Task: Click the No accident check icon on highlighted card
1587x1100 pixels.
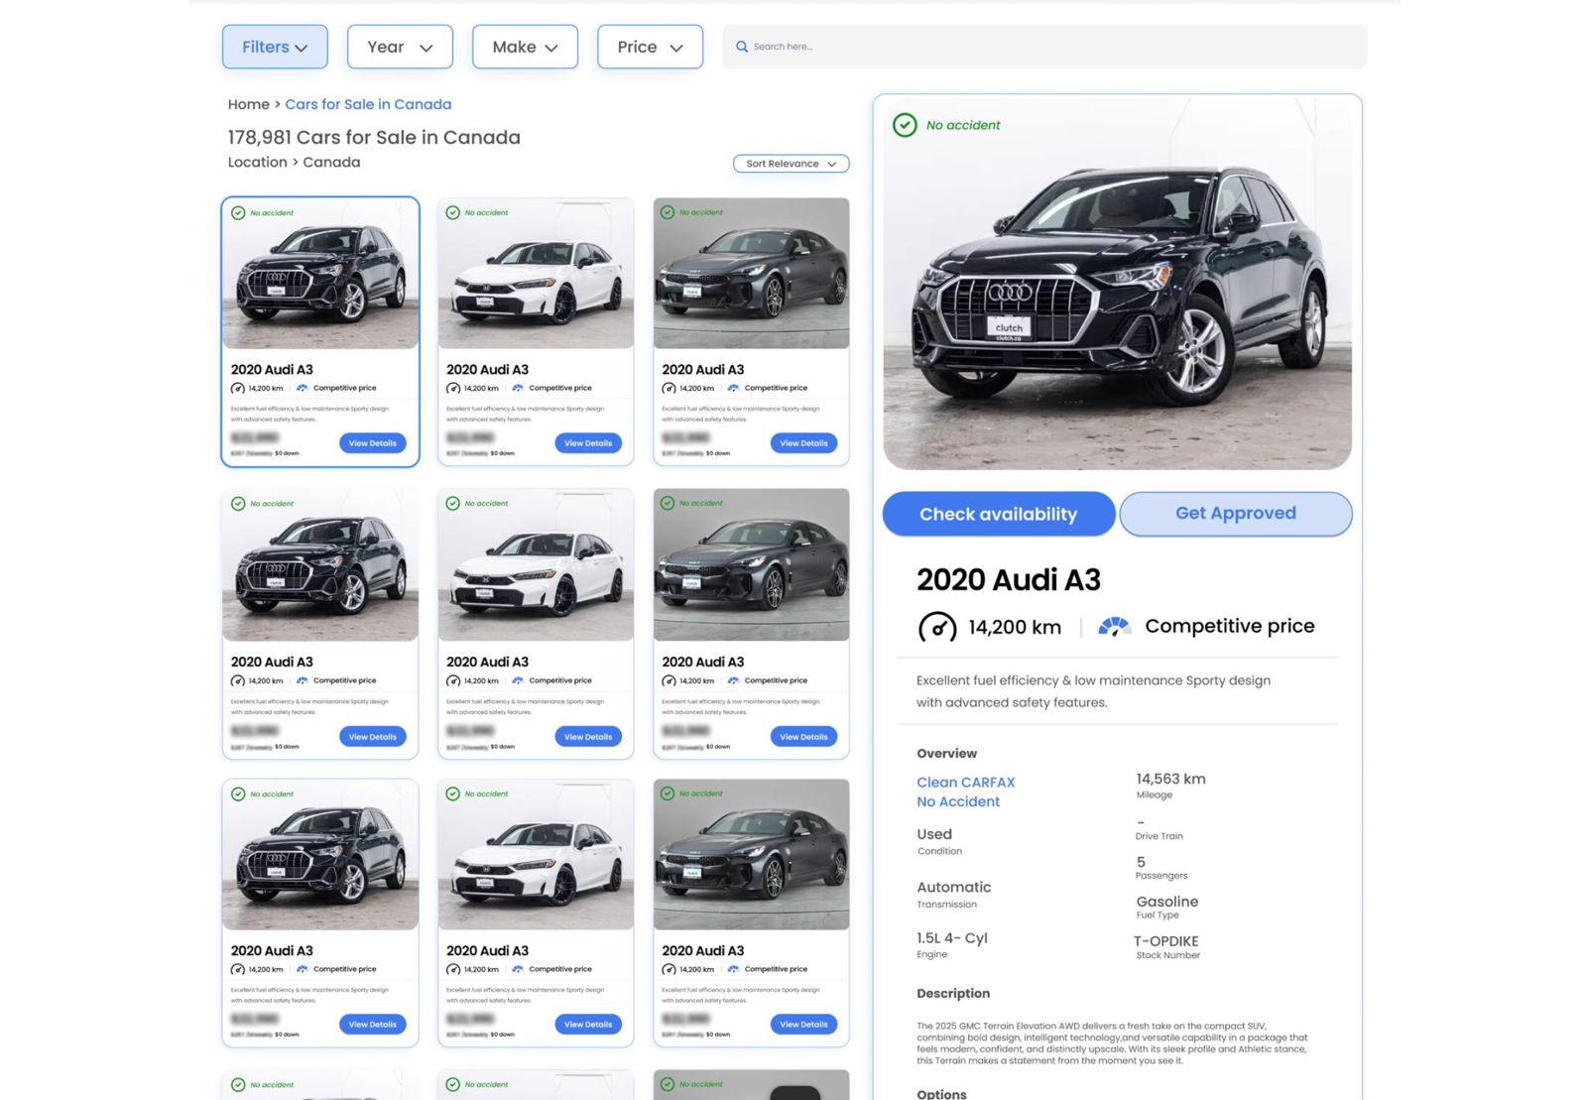Action: point(238,212)
